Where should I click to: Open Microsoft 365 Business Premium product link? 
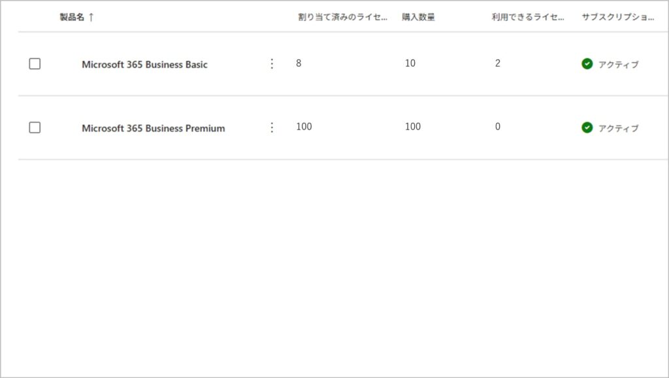(153, 128)
